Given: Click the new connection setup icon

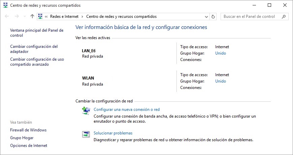Looking at the screenshot, I should (x=86, y=111).
